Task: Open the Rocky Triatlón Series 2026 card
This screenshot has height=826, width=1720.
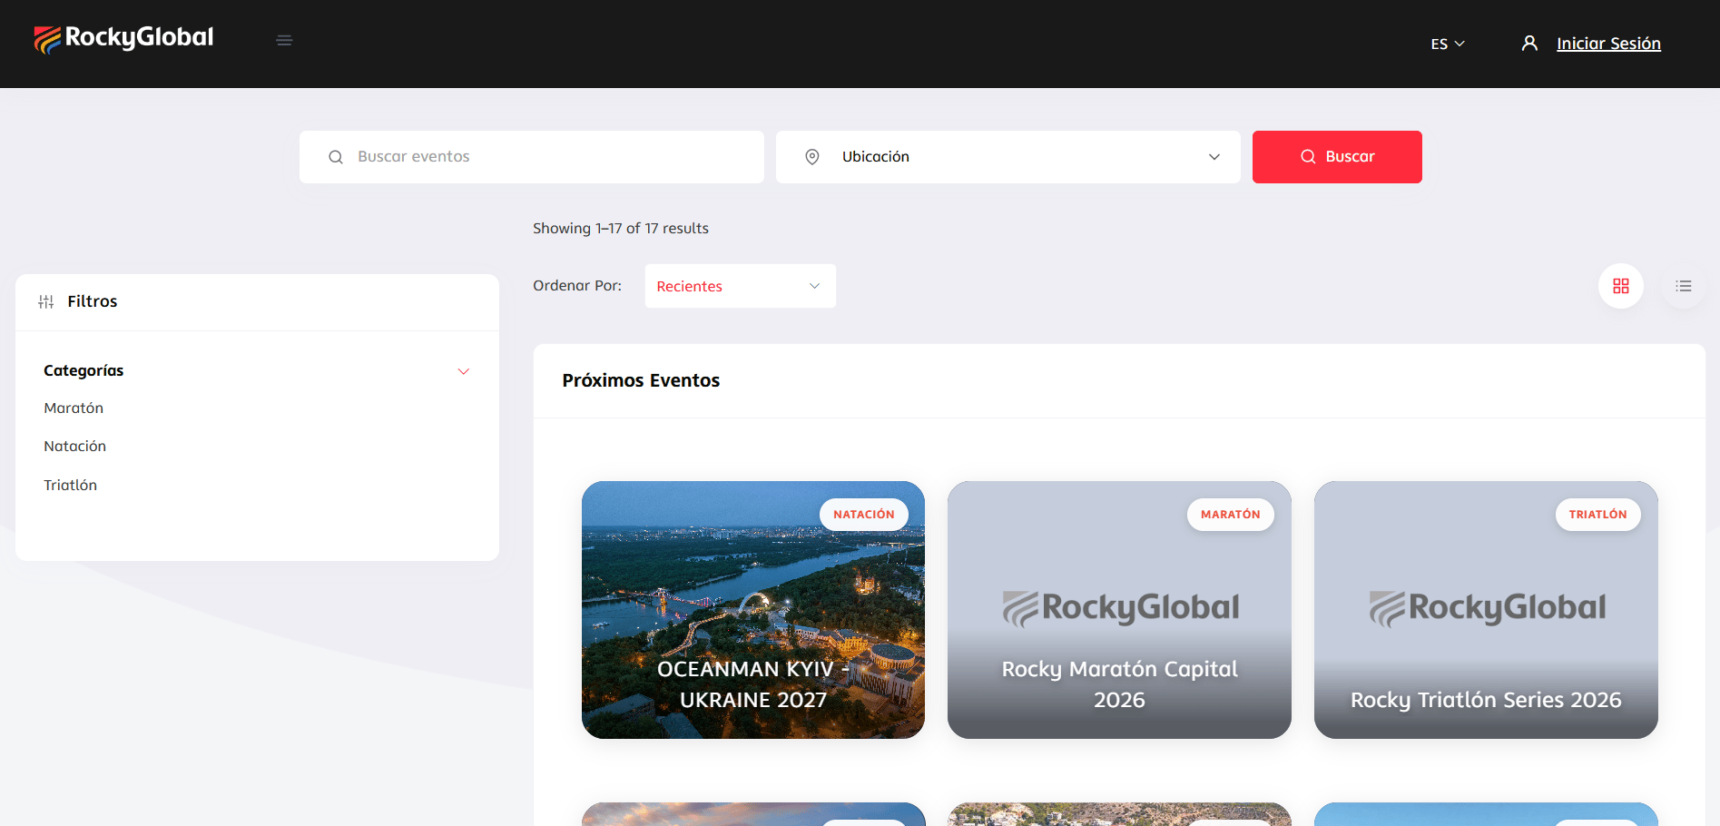Action: click(1486, 610)
